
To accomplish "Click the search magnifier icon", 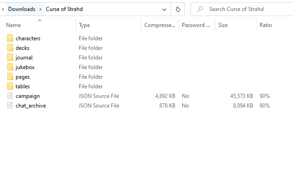I will coord(200,9).
